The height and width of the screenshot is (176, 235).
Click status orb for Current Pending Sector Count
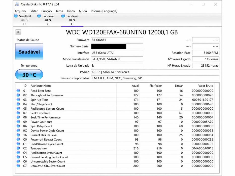coord(18,157)
